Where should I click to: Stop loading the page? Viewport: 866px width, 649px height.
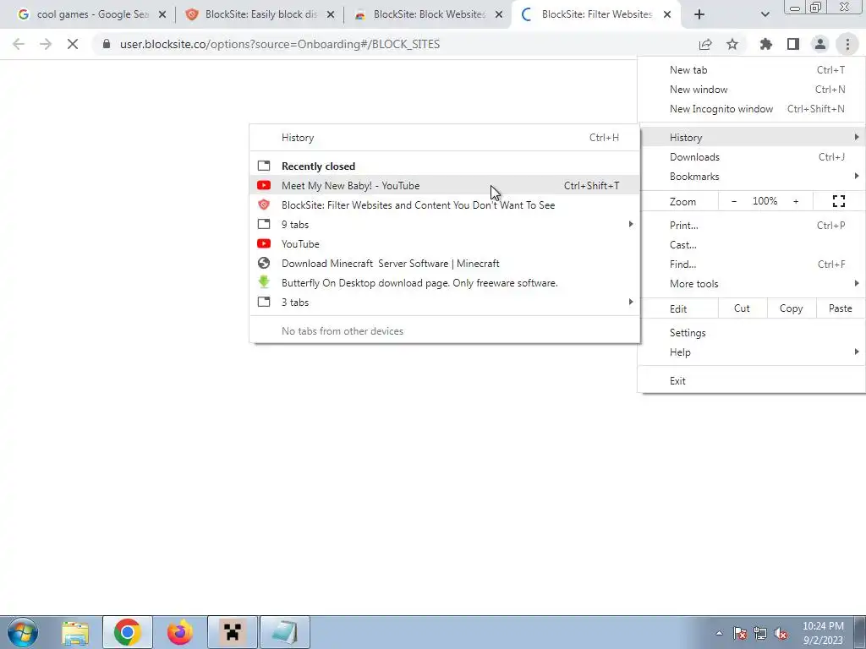coord(73,44)
